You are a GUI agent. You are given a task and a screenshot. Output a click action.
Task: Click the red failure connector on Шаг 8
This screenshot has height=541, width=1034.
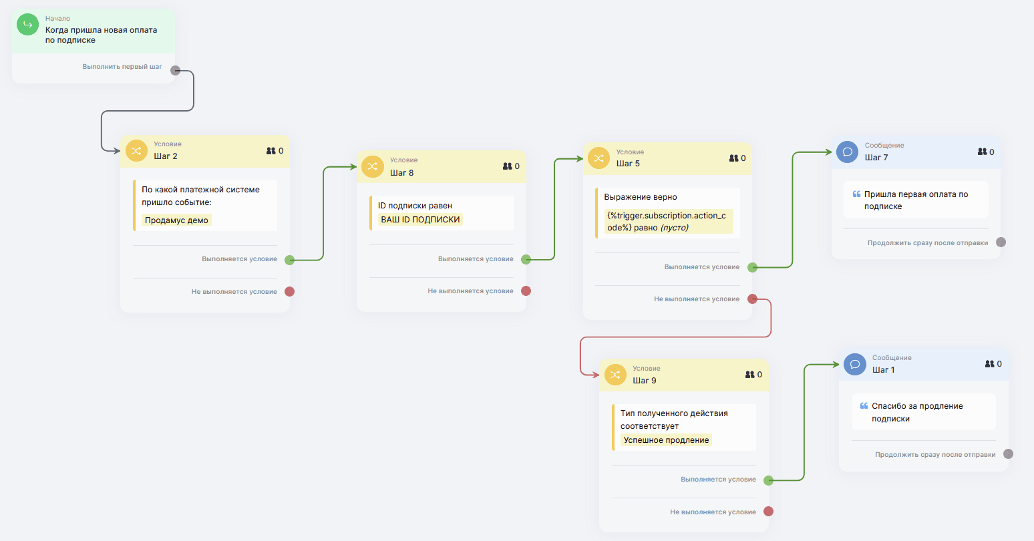pyautogui.click(x=526, y=291)
